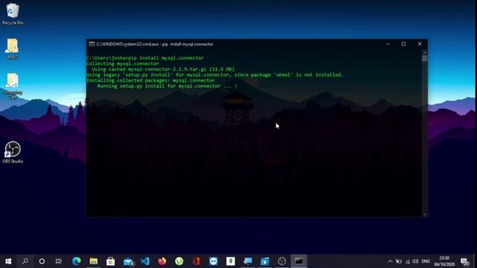This screenshot has width=477, height=268.
Task: Maximize the Command Prompt window
Action: pos(403,44)
